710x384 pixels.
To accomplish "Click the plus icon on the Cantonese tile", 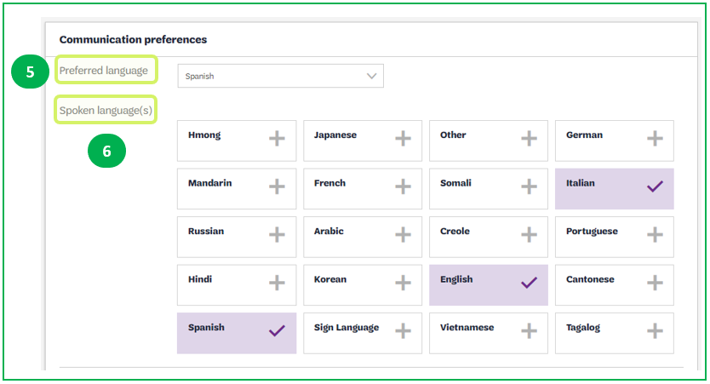I will click(x=655, y=283).
